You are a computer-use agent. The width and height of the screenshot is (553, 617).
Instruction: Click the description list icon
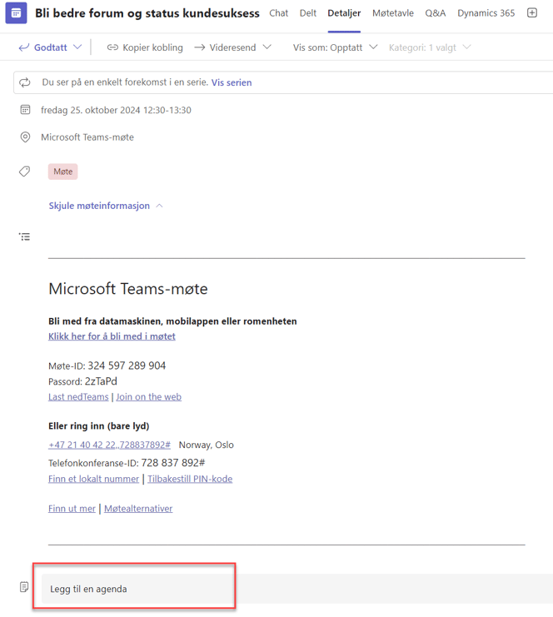tap(24, 236)
